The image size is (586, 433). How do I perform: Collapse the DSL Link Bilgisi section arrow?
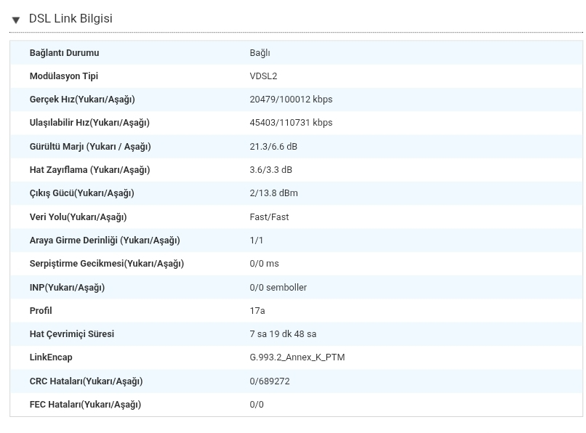(16, 20)
